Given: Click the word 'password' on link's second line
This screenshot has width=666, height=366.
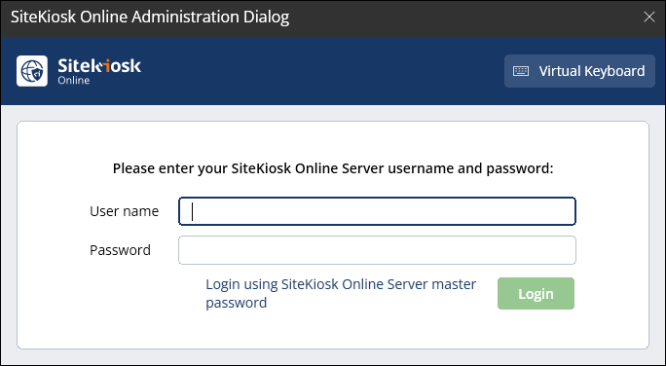Looking at the screenshot, I should [x=237, y=303].
